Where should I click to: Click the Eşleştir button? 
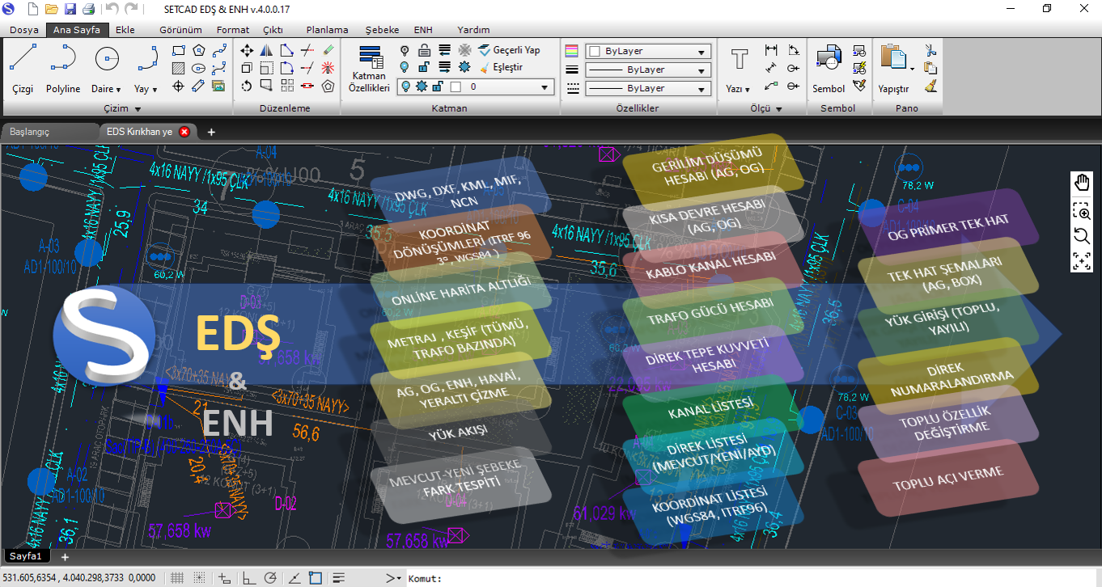(x=502, y=67)
